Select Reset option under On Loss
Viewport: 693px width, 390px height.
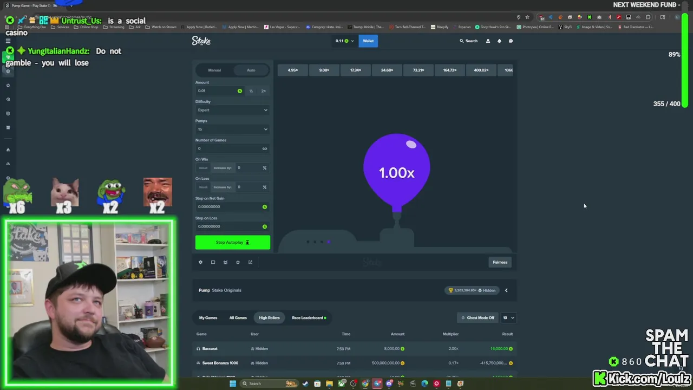click(203, 187)
